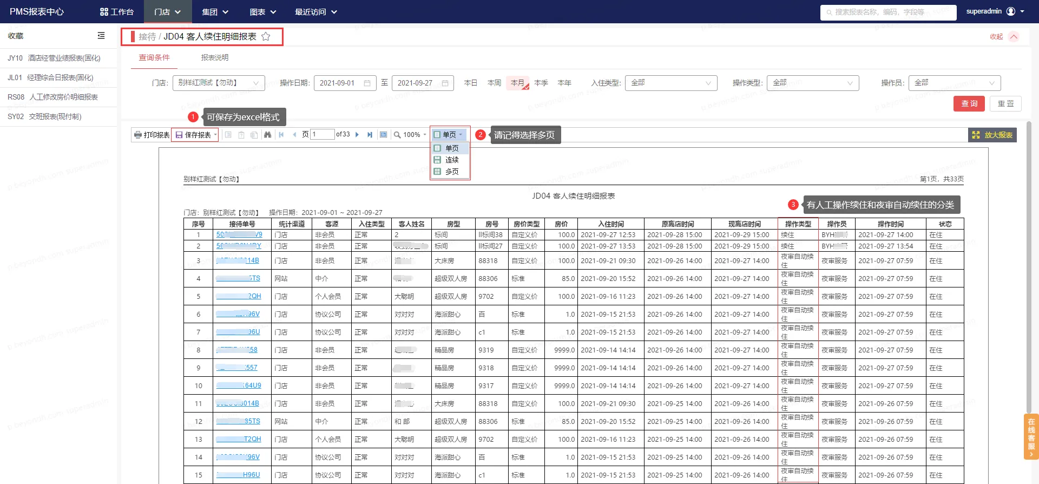The width and height of the screenshot is (1039, 484).
Task: Go to the previous report page
Action: [294, 135]
